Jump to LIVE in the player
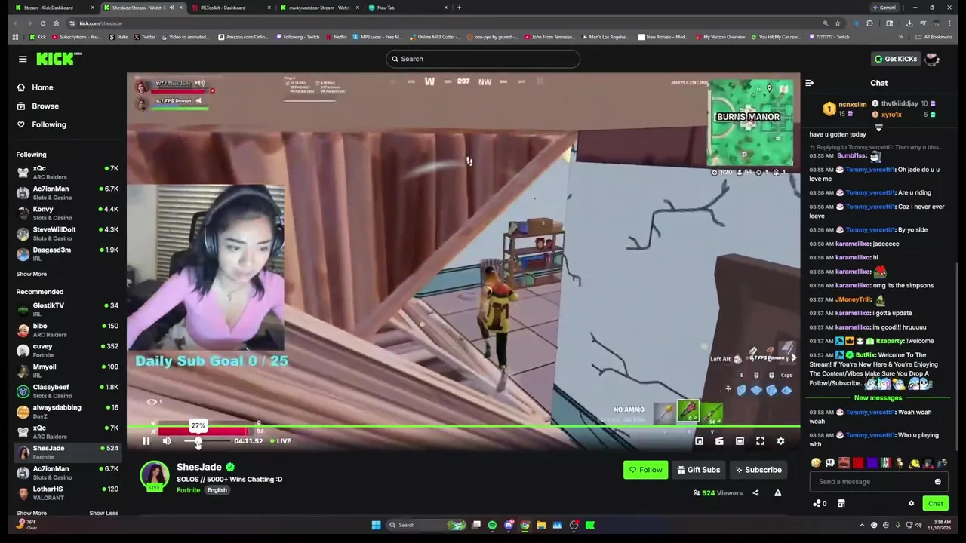Screen dimensions: 966x543 (x=280, y=441)
